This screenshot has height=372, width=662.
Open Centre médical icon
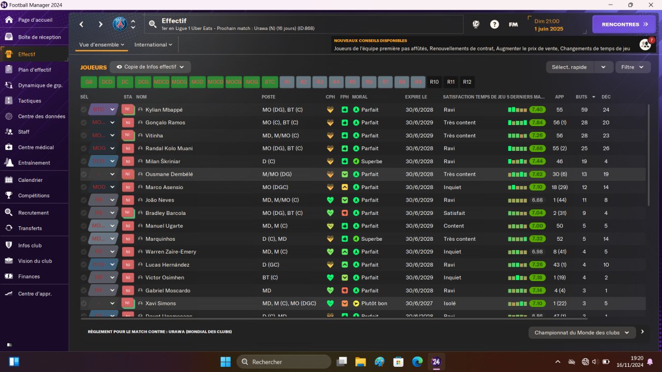tap(9, 147)
